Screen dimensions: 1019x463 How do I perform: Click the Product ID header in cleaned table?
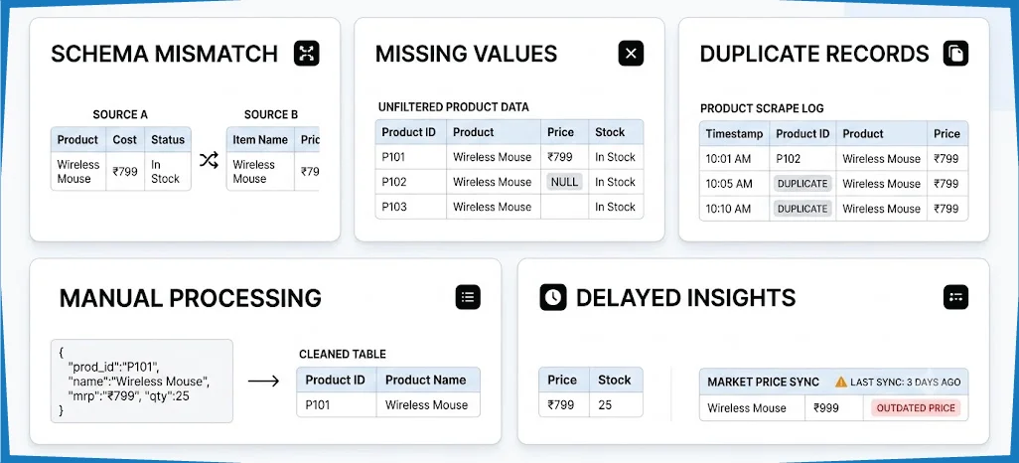336,380
